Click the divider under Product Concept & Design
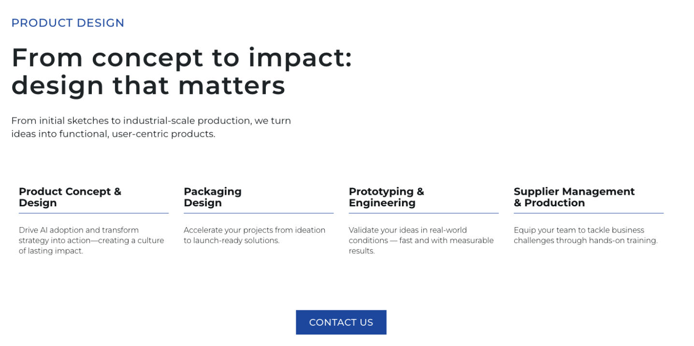 (94, 213)
